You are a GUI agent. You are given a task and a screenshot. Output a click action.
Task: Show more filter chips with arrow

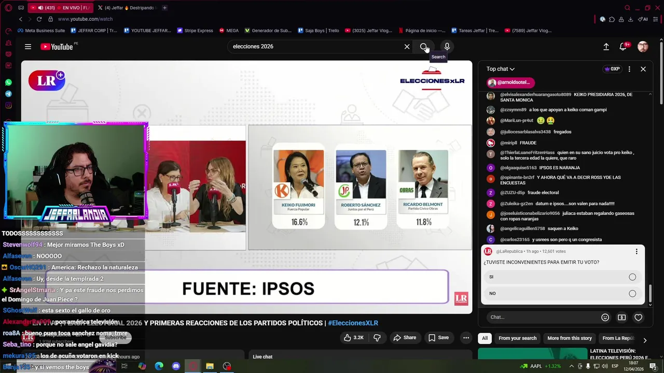pyautogui.click(x=645, y=340)
